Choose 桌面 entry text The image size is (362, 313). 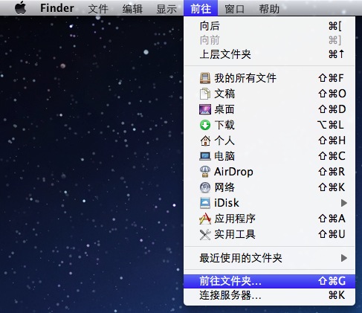(x=224, y=109)
